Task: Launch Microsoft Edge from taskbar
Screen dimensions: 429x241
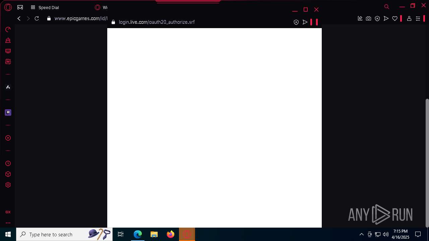Action: click(x=138, y=234)
